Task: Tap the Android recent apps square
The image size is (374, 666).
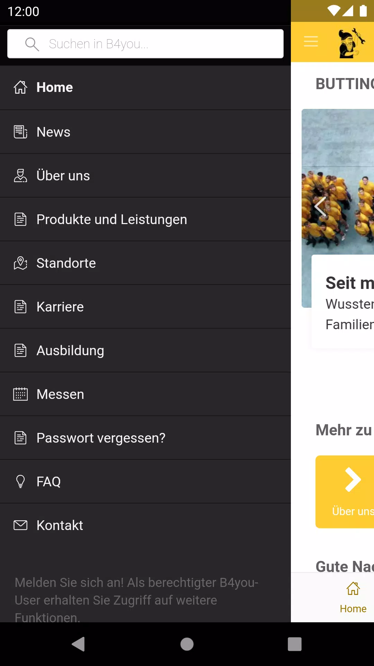Action: [x=294, y=644]
